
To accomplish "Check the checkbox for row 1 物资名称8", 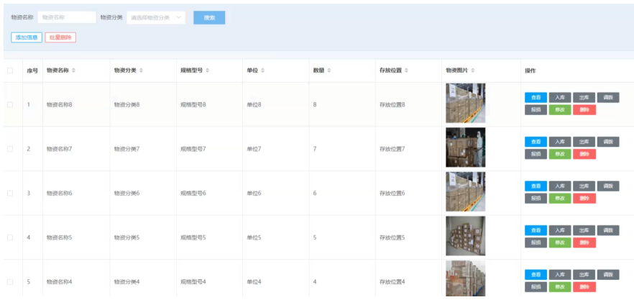I will [x=10, y=104].
